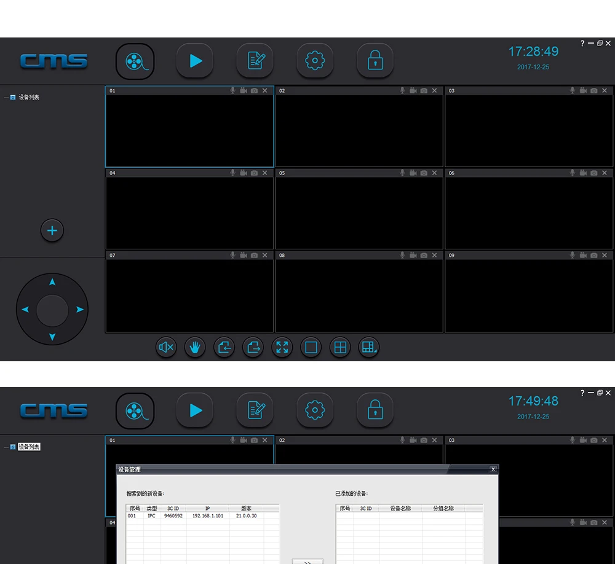Take snapshot of pane 01 in 17:28:49 window
This screenshot has height=564, width=615.
click(x=254, y=90)
